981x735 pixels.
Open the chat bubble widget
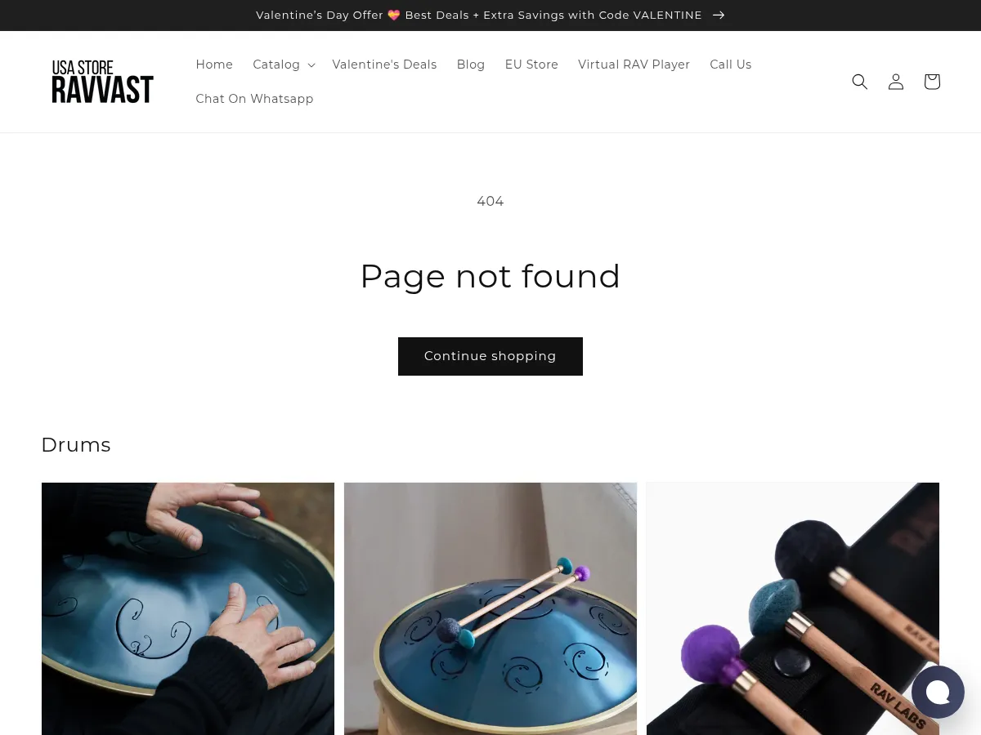938,693
